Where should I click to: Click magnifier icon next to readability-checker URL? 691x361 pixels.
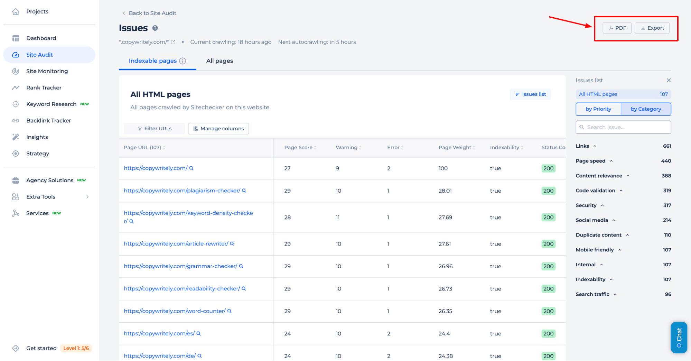[244, 289]
